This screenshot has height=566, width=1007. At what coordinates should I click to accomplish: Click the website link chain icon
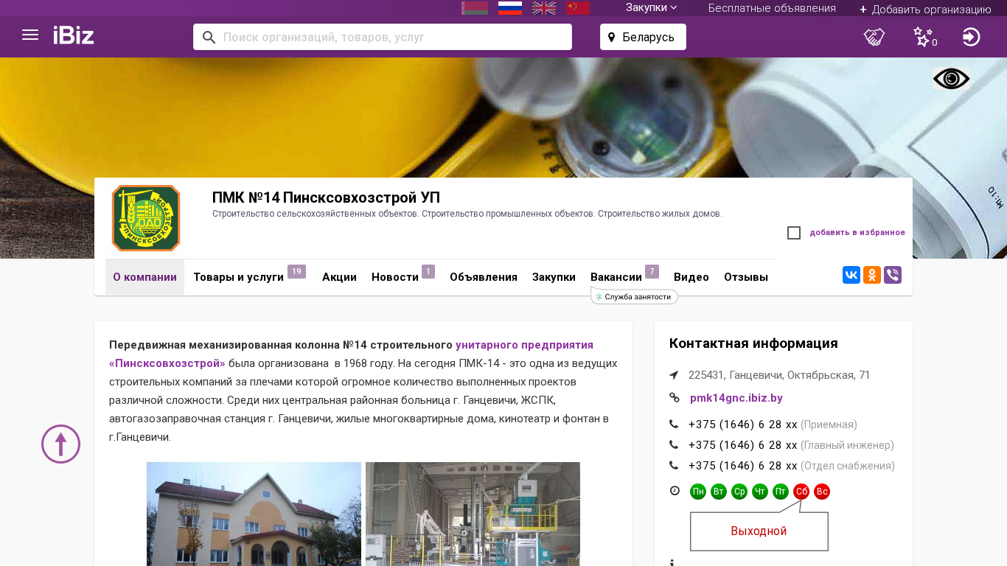[x=674, y=398]
